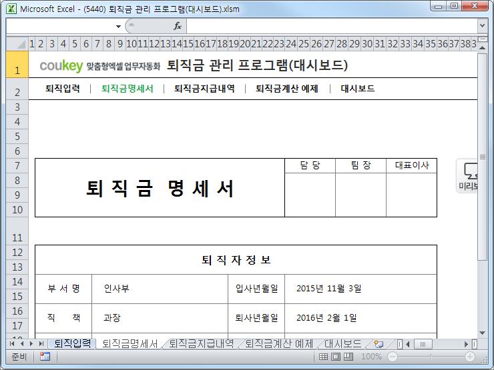Click the sheet tab scrollbar splitter
This screenshot has width=494, height=370.
coord(399,344)
